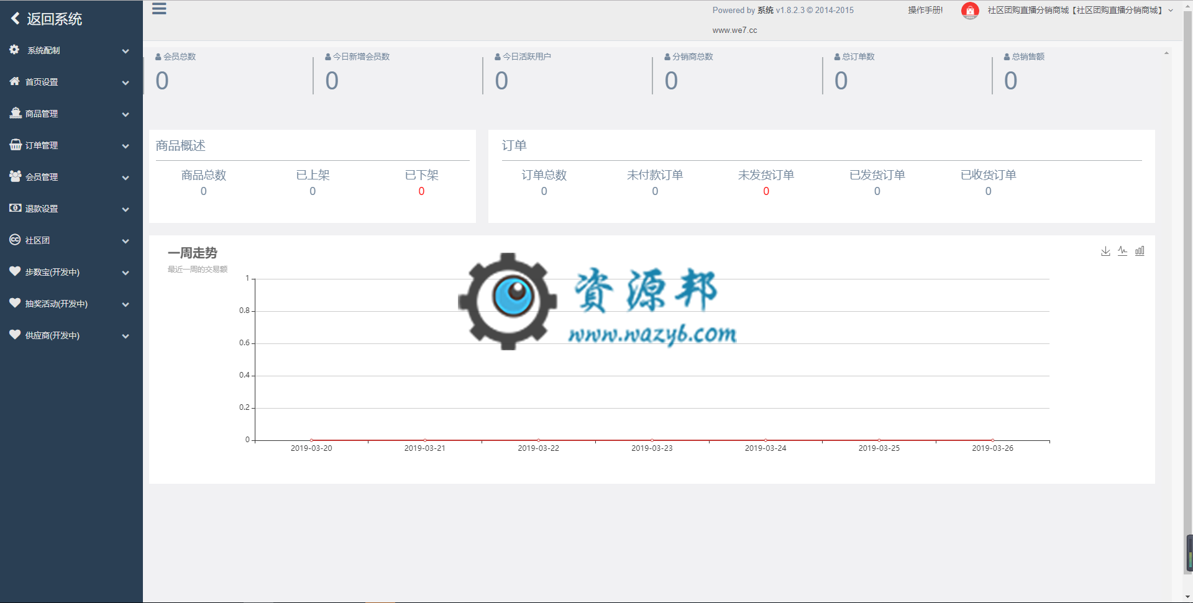Click the CC icon for 社区团
The image size is (1193, 603).
click(15, 240)
